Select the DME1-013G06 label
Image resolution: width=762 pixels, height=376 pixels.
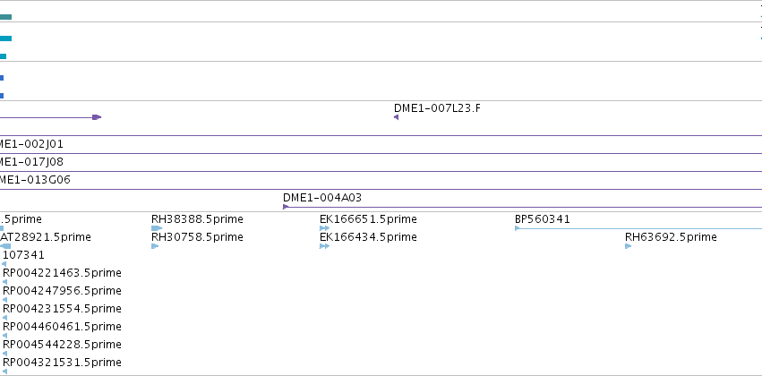35,180
